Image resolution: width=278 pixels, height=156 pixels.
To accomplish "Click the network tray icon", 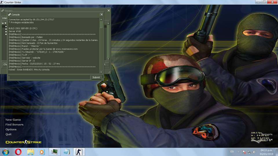I will pos(249,152).
